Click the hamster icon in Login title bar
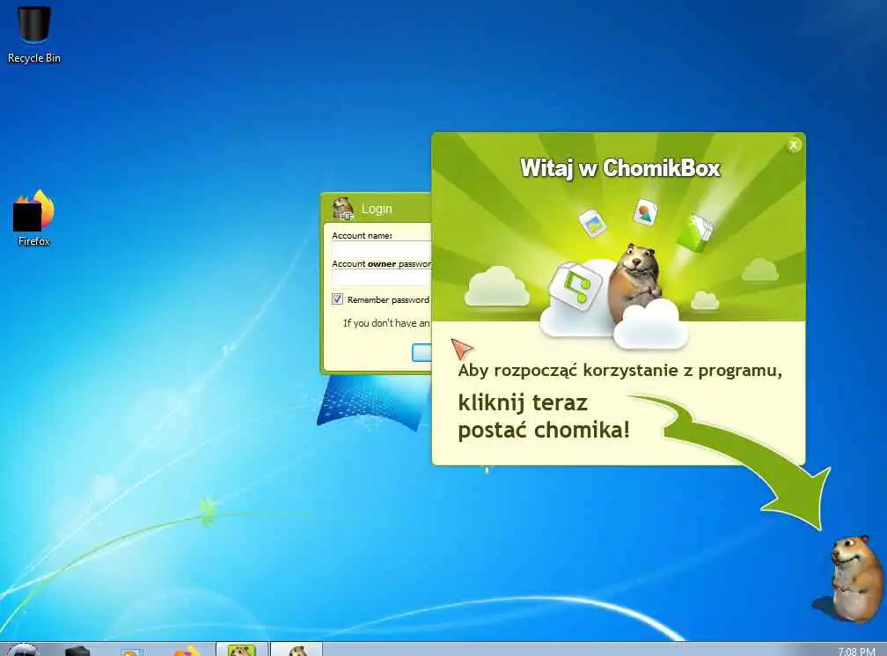 [343, 209]
